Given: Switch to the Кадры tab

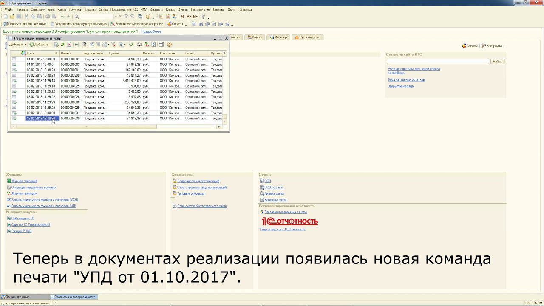Looking at the screenshot, I should [x=254, y=37].
